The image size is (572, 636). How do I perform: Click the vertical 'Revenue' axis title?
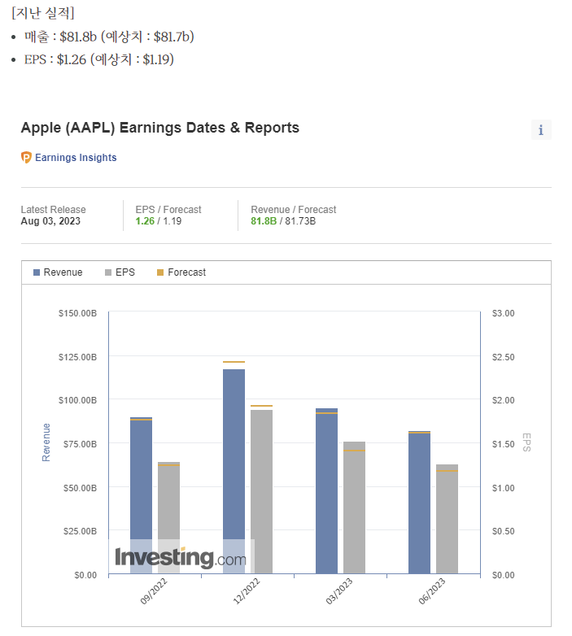tap(46, 442)
